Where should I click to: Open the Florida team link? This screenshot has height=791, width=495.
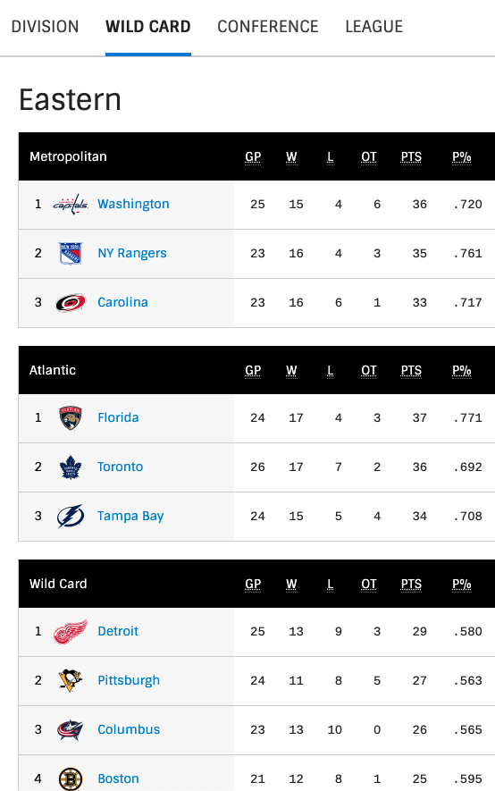coord(118,417)
